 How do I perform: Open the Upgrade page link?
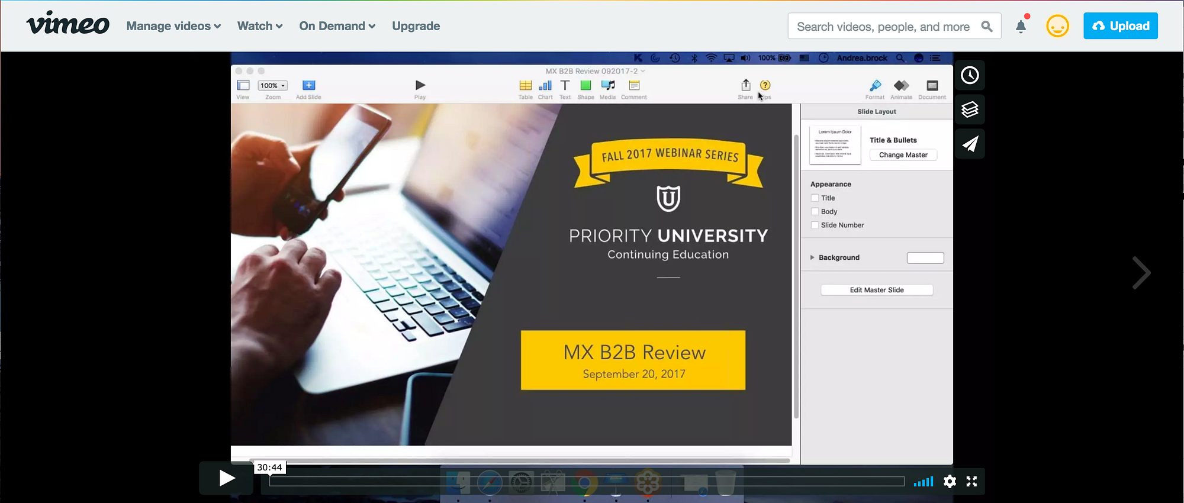416,26
